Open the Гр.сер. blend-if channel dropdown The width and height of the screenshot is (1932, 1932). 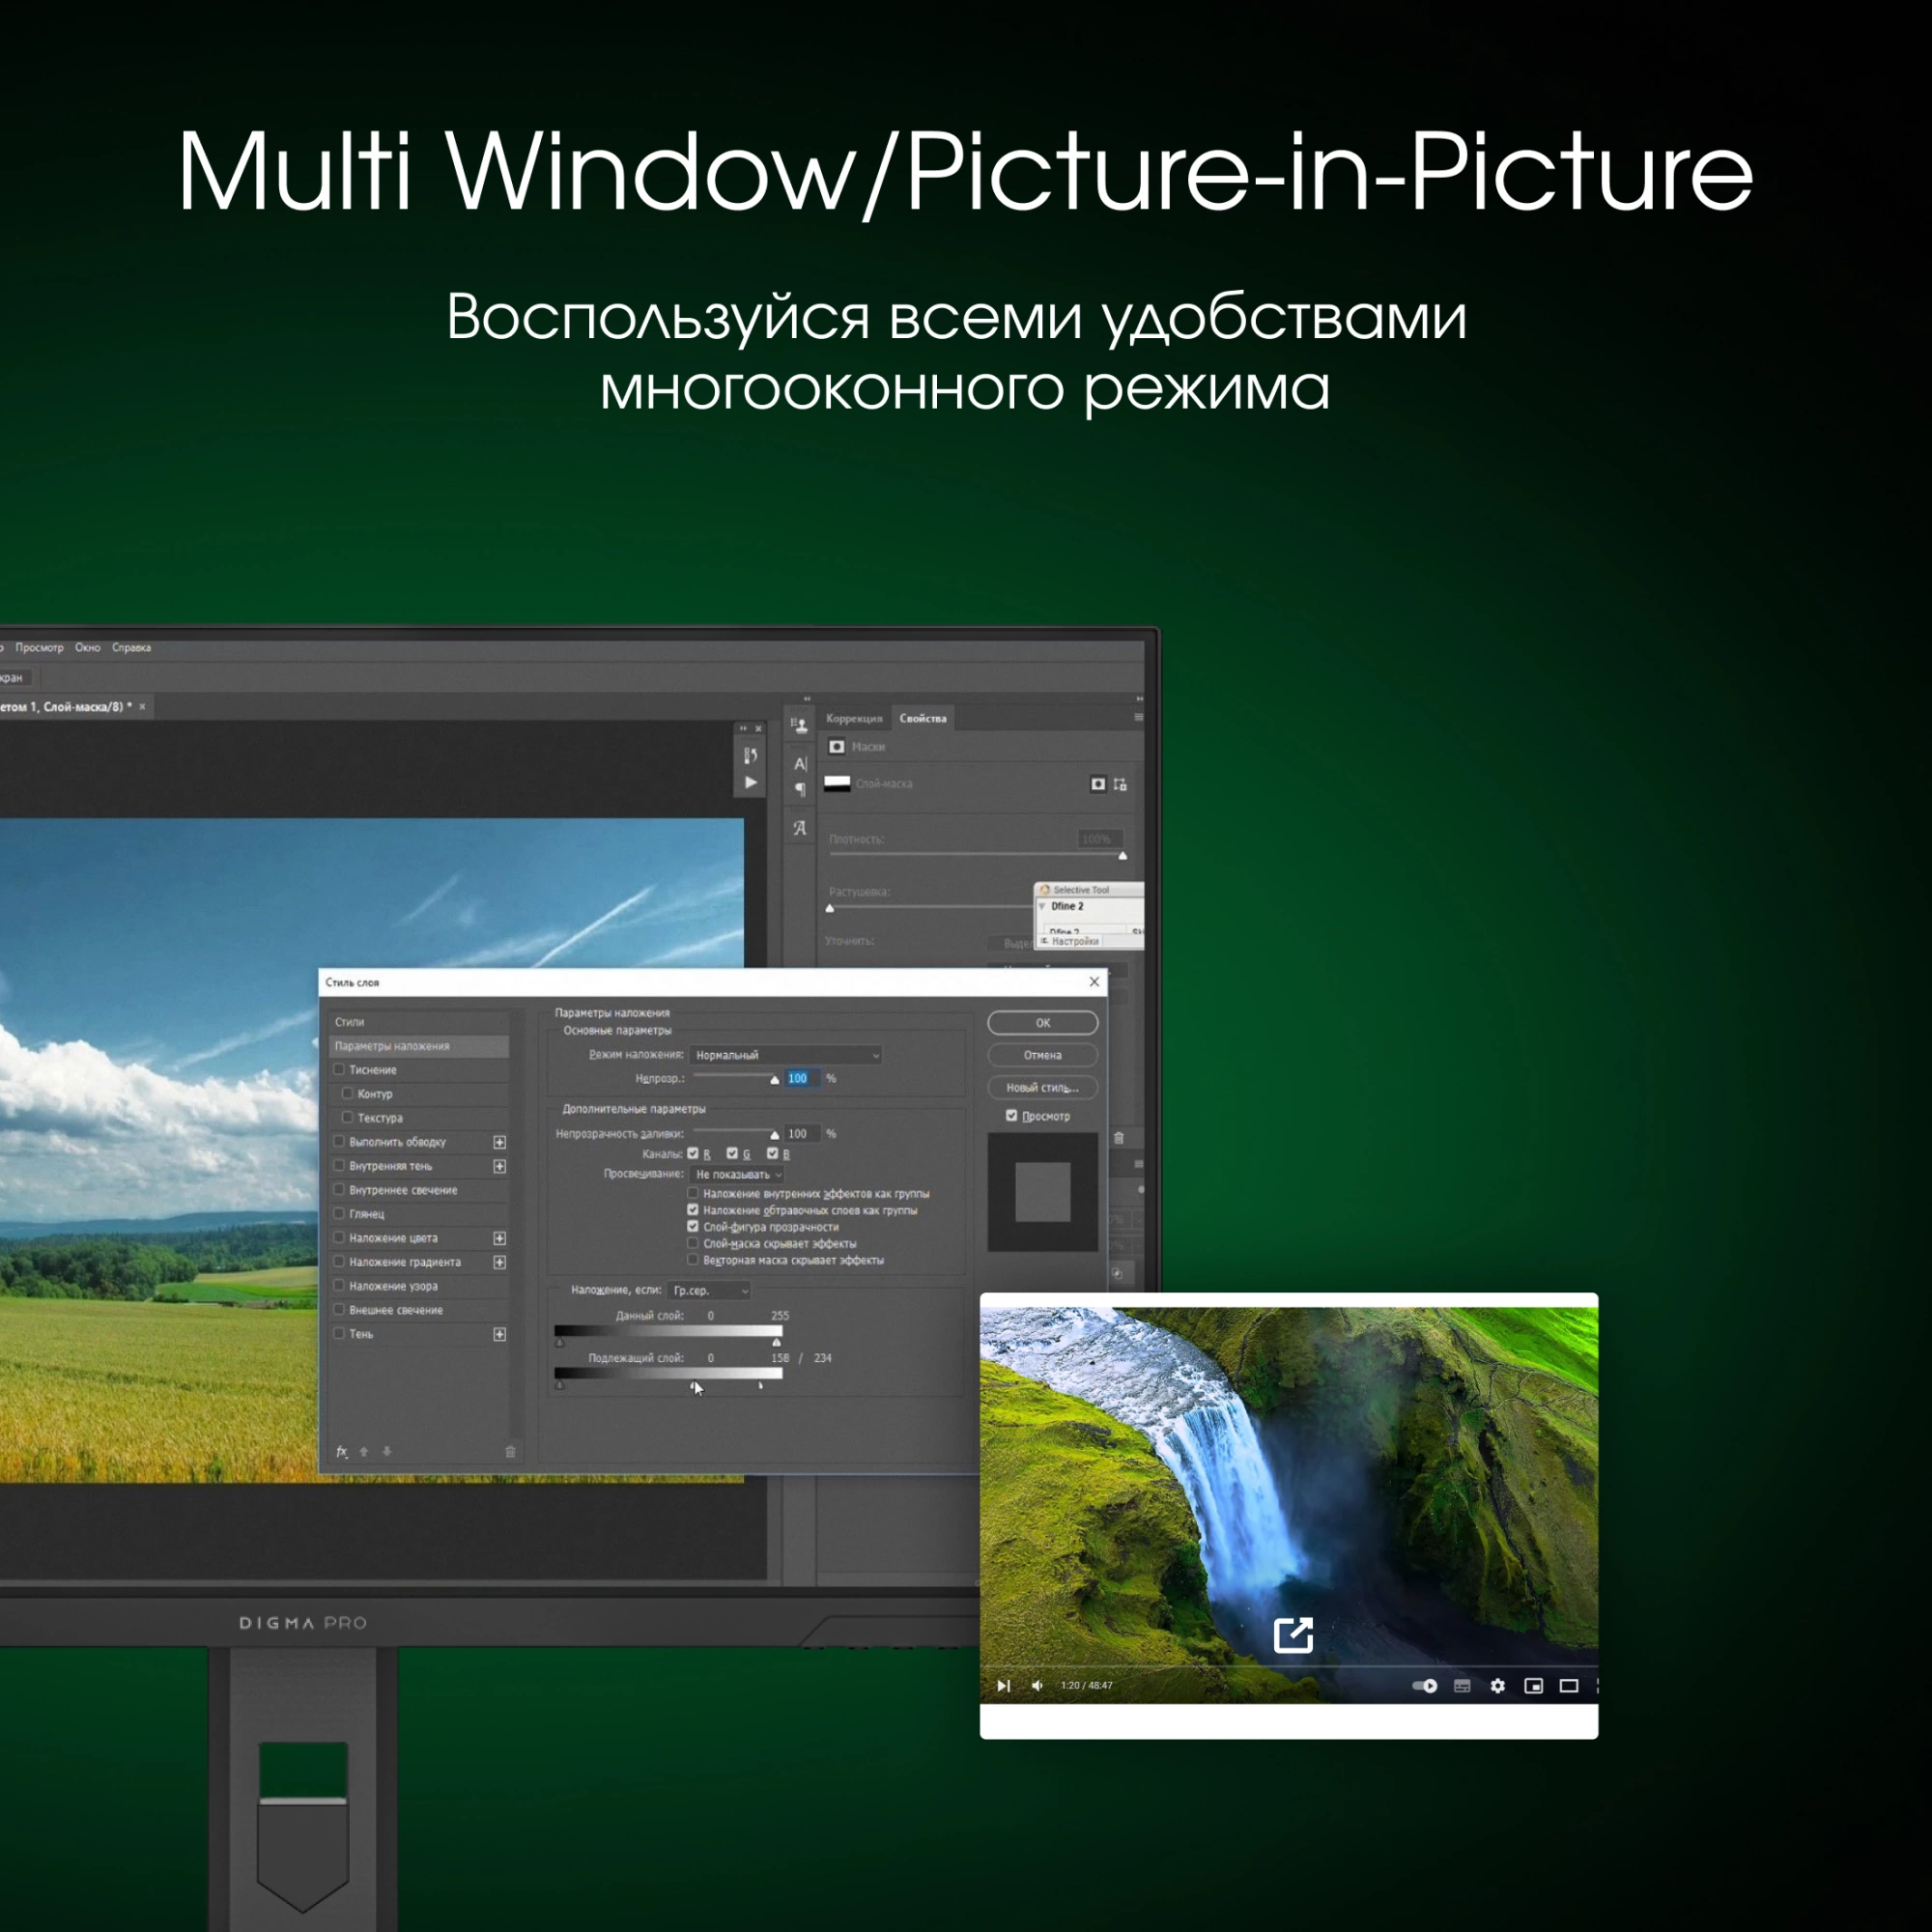tap(709, 1291)
